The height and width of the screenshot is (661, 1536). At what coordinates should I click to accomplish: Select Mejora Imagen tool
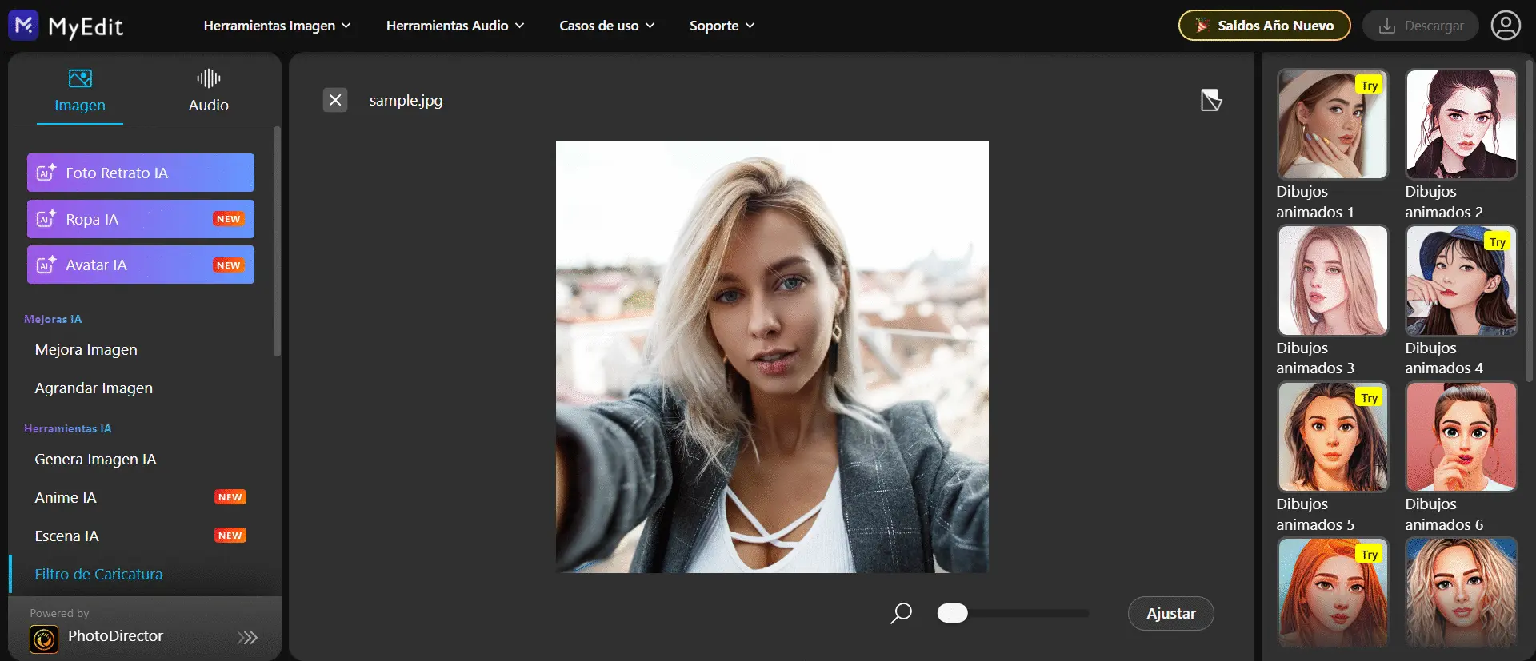coord(86,349)
